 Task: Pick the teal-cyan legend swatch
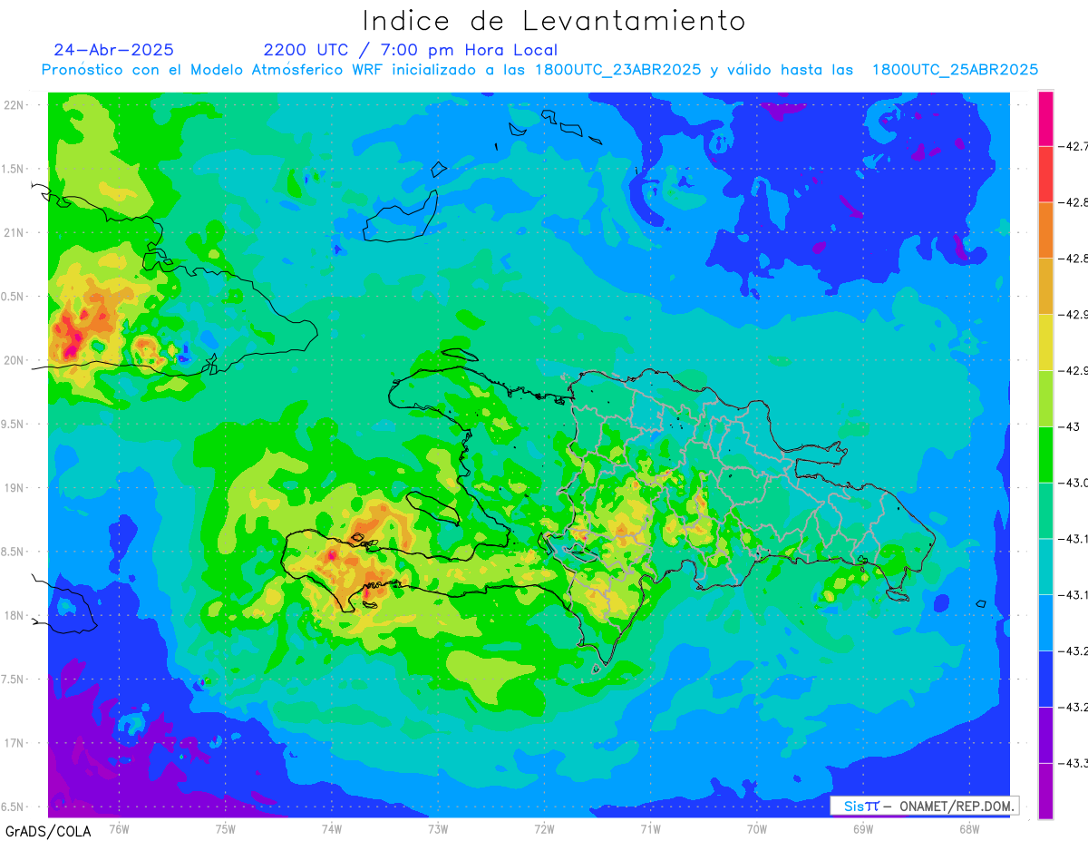pyautogui.click(x=1045, y=567)
